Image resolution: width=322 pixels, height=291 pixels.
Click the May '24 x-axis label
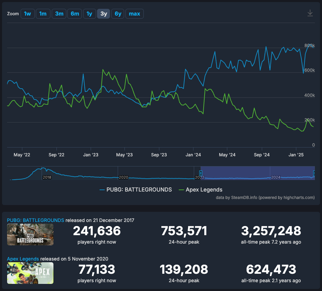point(227,155)
